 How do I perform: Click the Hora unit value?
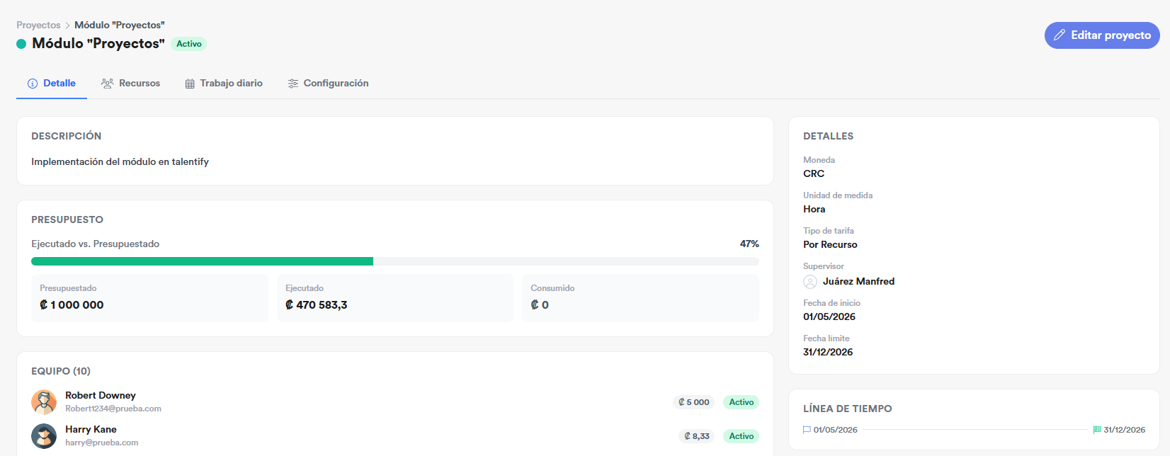tap(814, 209)
